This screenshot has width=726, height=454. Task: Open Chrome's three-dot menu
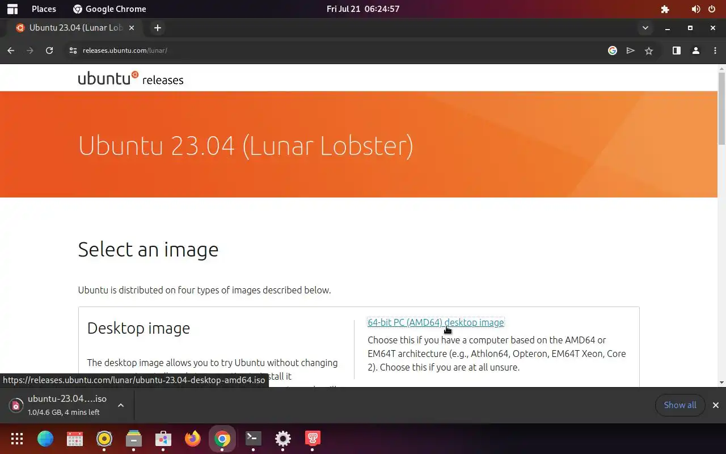coord(714,51)
